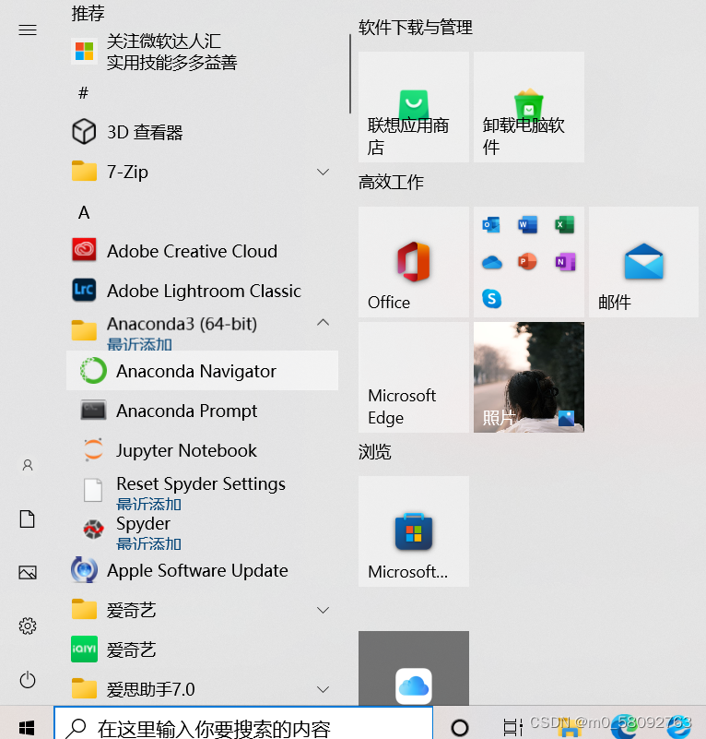Open Pictures icon in Start sidebar
Viewport: 706px width, 739px height.
click(28, 573)
